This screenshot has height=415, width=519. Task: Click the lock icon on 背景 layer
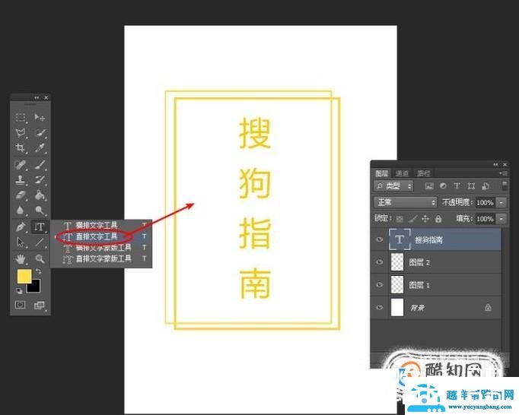(x=488, y=308)
